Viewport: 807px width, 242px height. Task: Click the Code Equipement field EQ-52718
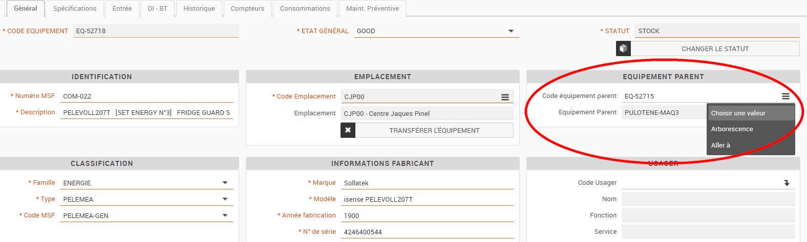pos(156,31)
